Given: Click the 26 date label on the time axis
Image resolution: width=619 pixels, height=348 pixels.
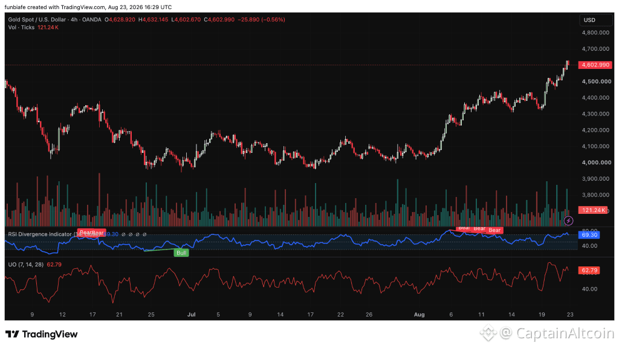Looking at the screenshot, I should (369, 314).
